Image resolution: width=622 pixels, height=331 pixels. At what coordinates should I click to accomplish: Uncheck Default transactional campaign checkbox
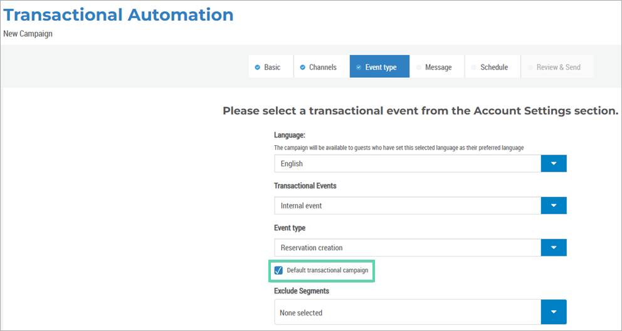coord(278,270)
